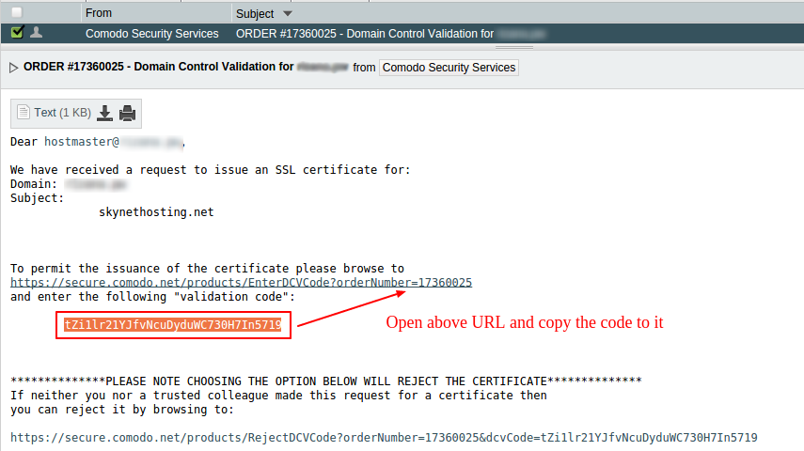Click the ORDER #17360025 message header title
This screenshot has width=804, height=451.
158,67
